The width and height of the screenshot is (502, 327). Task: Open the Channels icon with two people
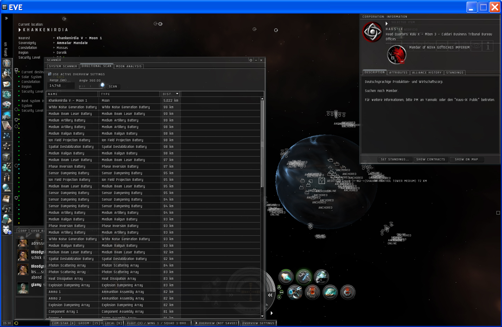pos(7,177)
